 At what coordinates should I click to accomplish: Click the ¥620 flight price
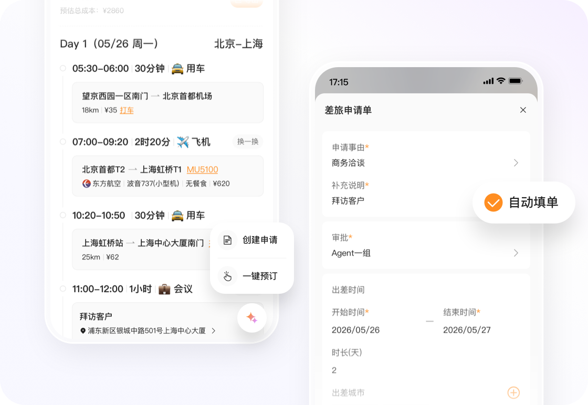tap(221, 184)
